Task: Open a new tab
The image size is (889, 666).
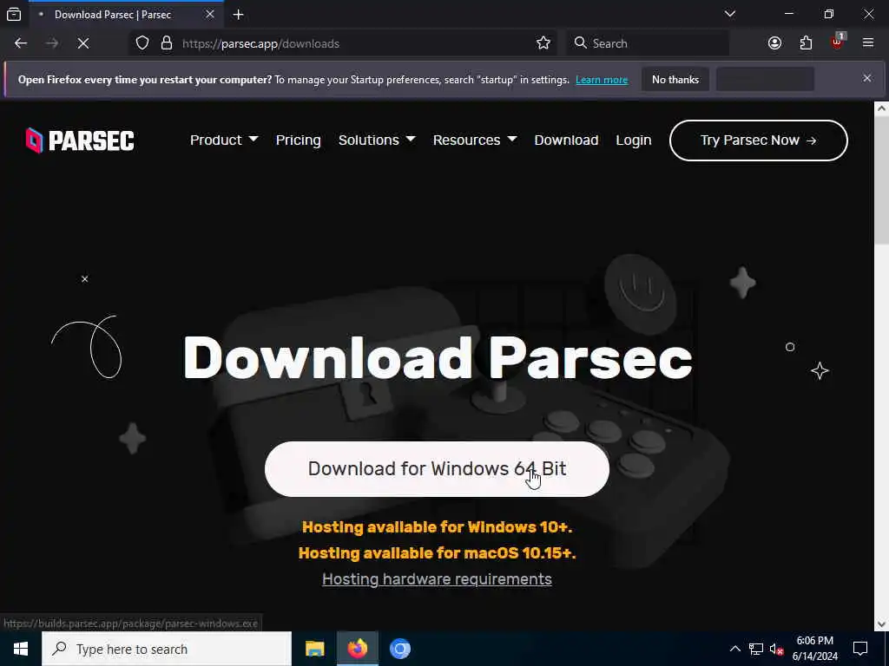Action: tap(238, 14)
